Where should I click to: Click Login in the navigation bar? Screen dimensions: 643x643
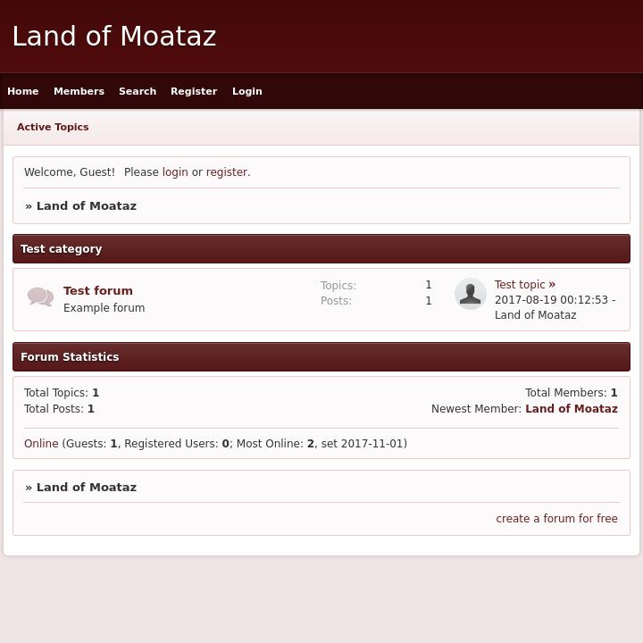(x=247, y=91)
